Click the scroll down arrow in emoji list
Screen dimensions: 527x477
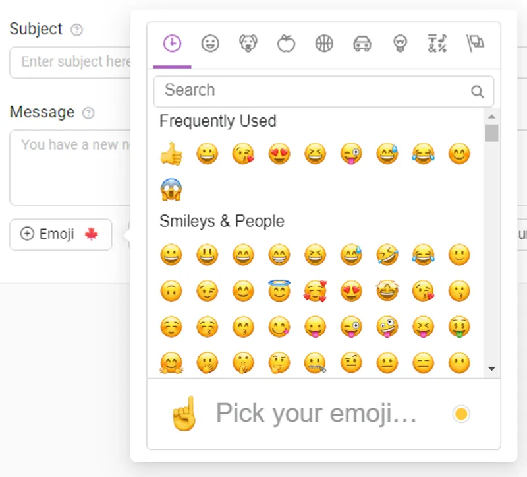(x=491, y=368)
